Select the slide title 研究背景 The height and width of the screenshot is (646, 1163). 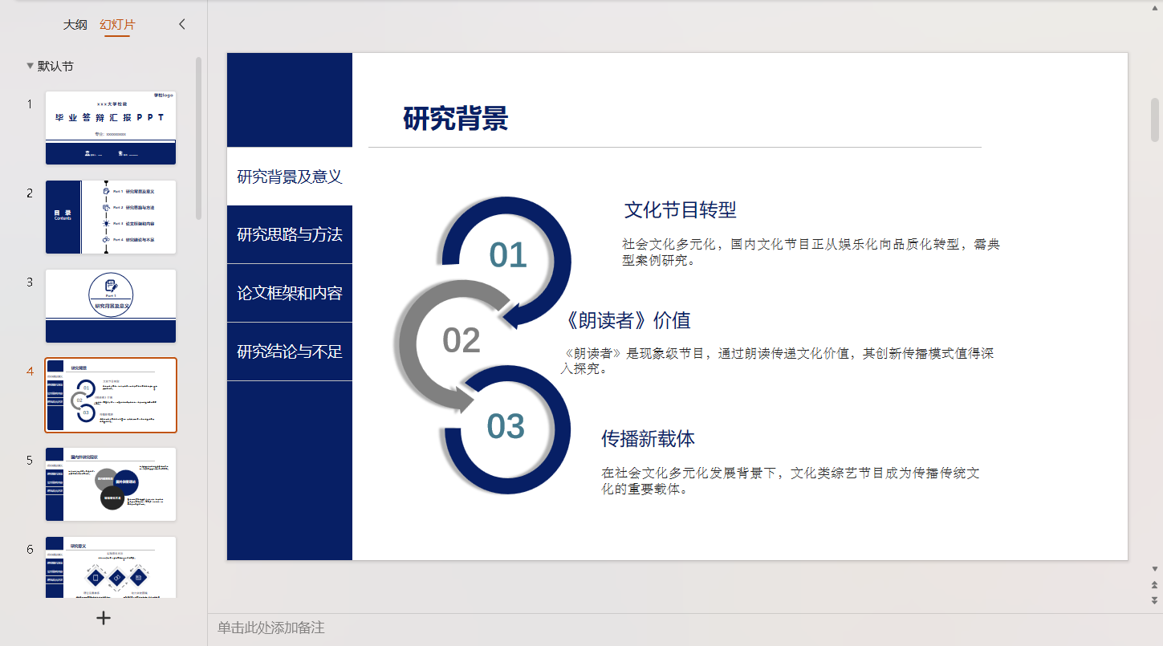[455, 118]
